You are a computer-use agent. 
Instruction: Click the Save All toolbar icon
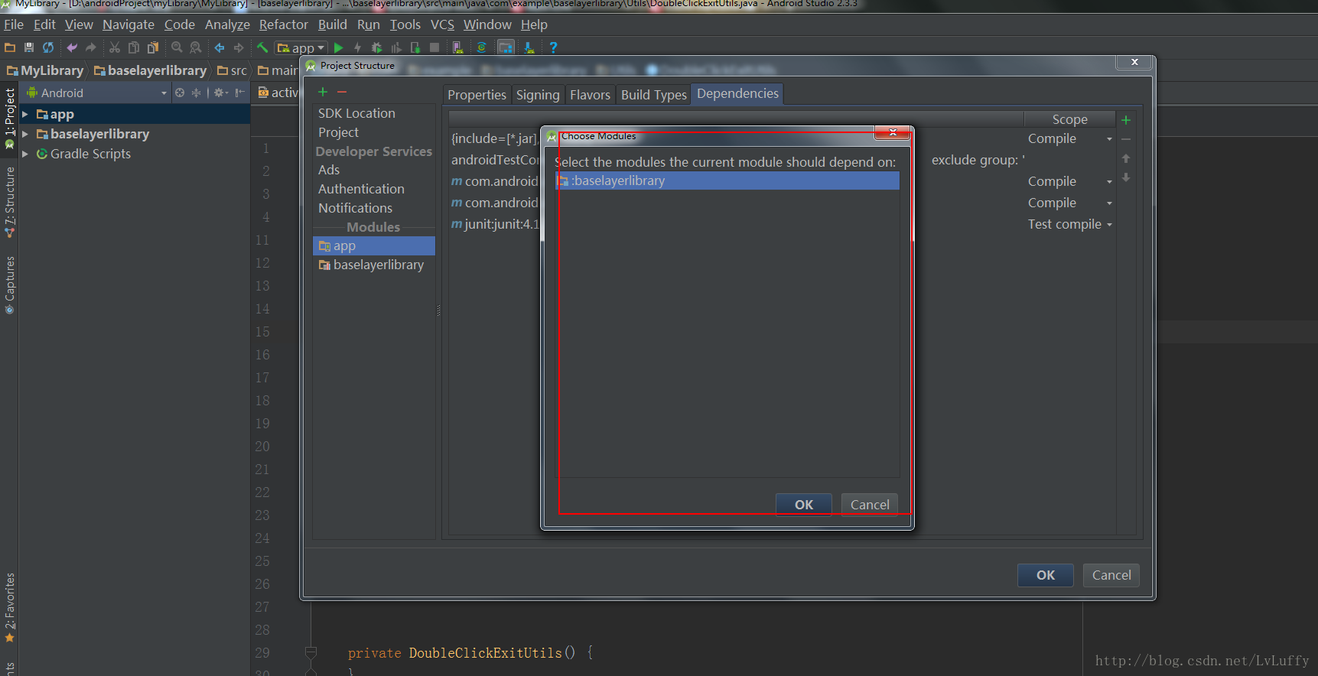[x=29, y=47]
